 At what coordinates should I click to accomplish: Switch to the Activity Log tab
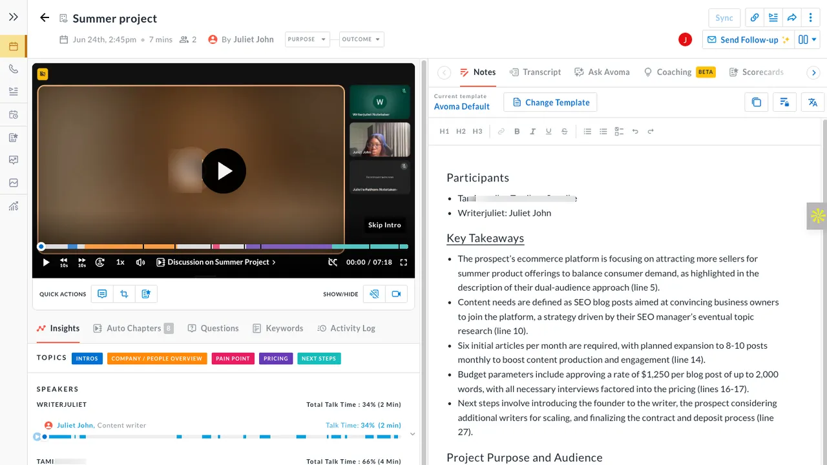pyautogui.click(x=346, y=328)
